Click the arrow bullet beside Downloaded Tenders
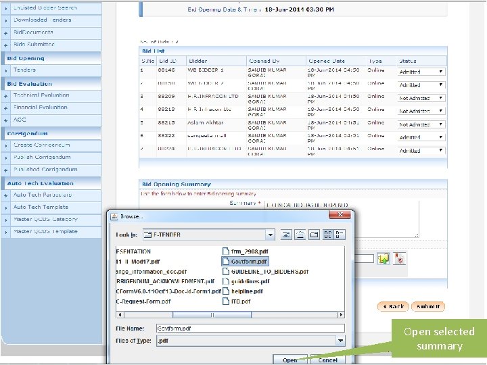The height and width of the screenshot is (365, 487). [x=5, y=20]
